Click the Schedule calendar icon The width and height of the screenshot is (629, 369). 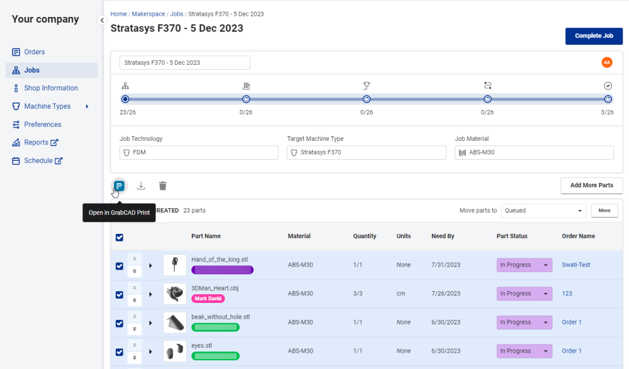click(16, 161)
